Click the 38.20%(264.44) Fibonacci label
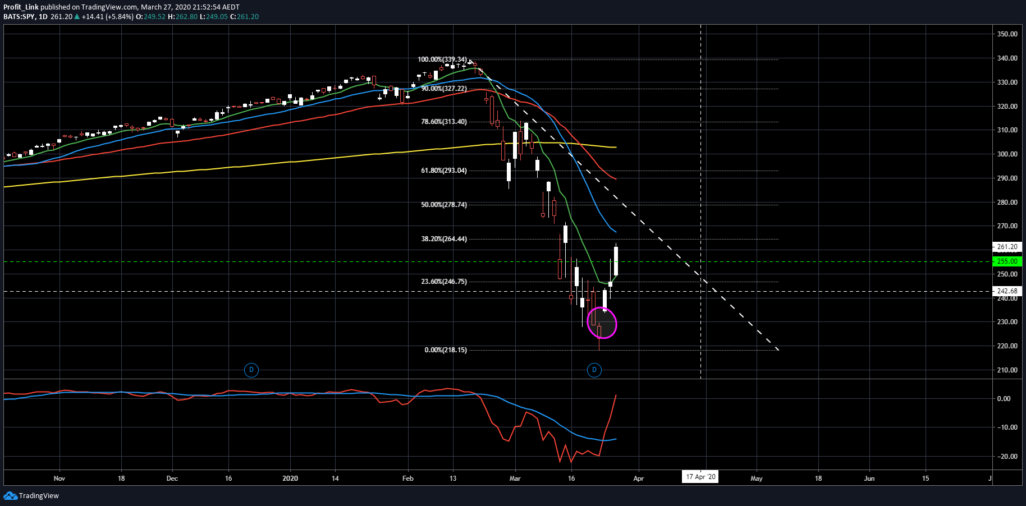The image size is (1026, 506). click(444, 239)
